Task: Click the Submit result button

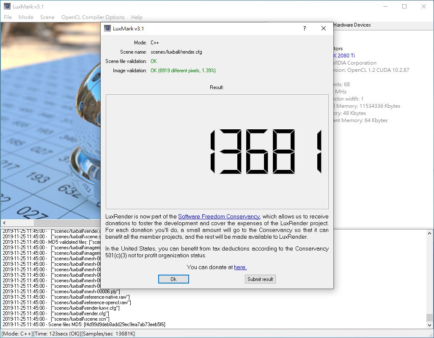Action: pyautogui.click(x=260, y=279)
